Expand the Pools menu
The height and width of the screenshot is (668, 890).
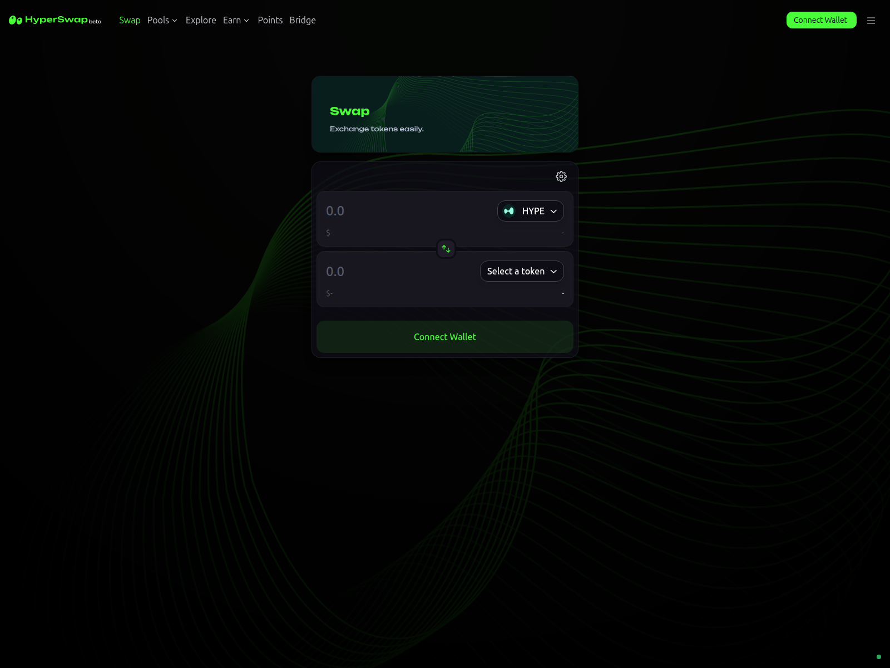pyautogui.click(x=162, y=20)
